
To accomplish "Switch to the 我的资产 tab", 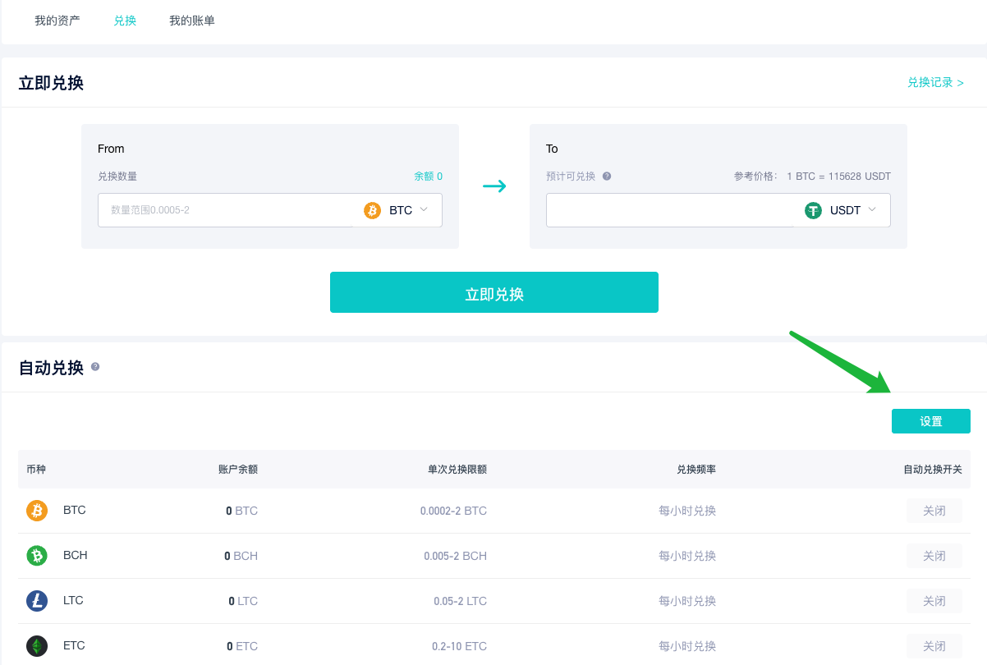I will tap(56, 21).
